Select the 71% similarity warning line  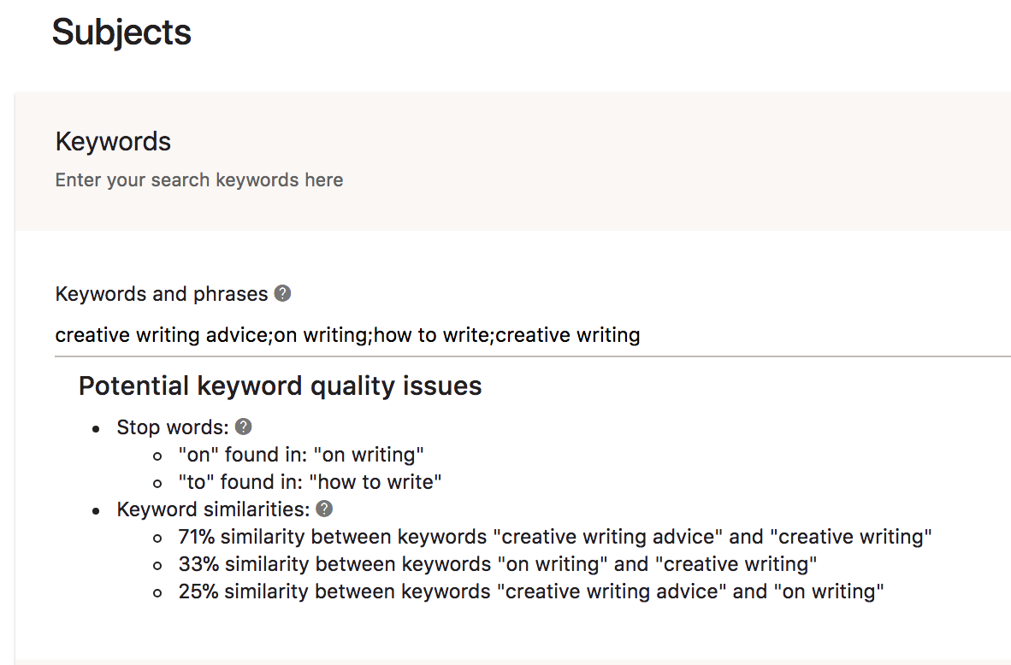pyautogui.click(x=555, y=537)
